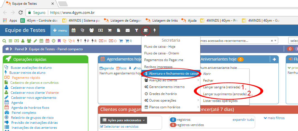Click the funnel filter icon in navbar
The height and width of the screenshot is (131, 298).
(x=136, y=30)
